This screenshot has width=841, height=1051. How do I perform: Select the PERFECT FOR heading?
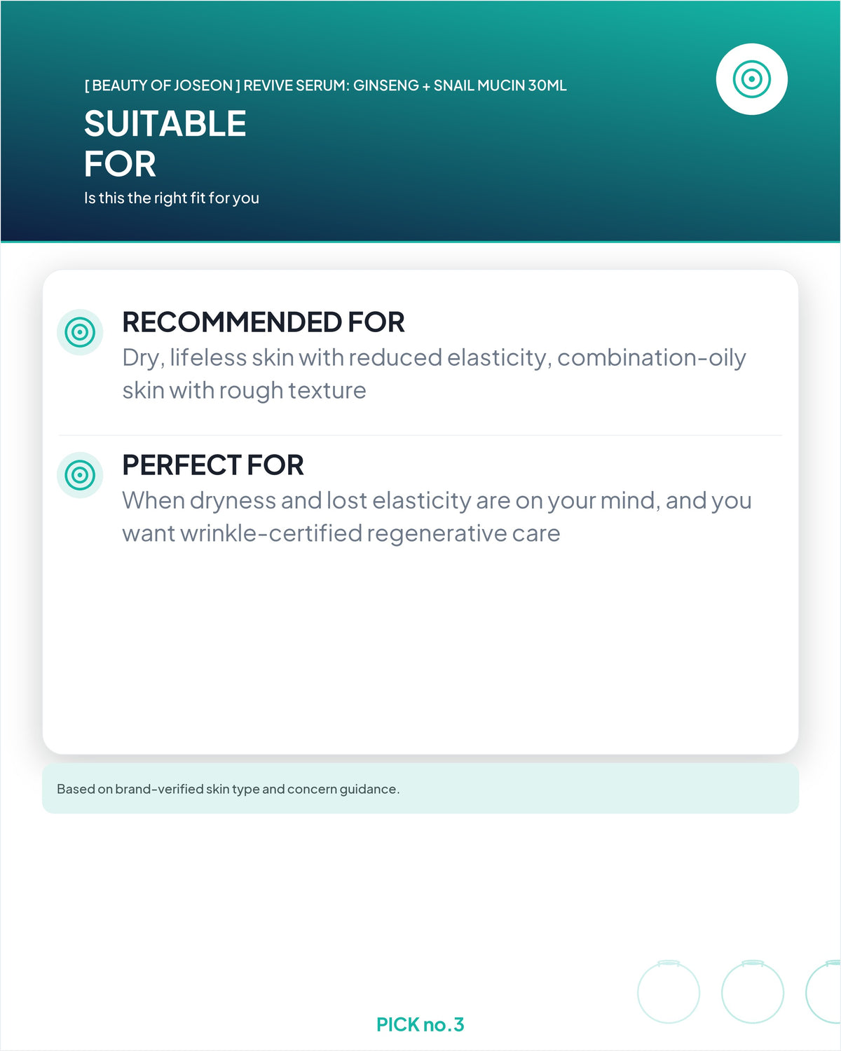point(213,465)
